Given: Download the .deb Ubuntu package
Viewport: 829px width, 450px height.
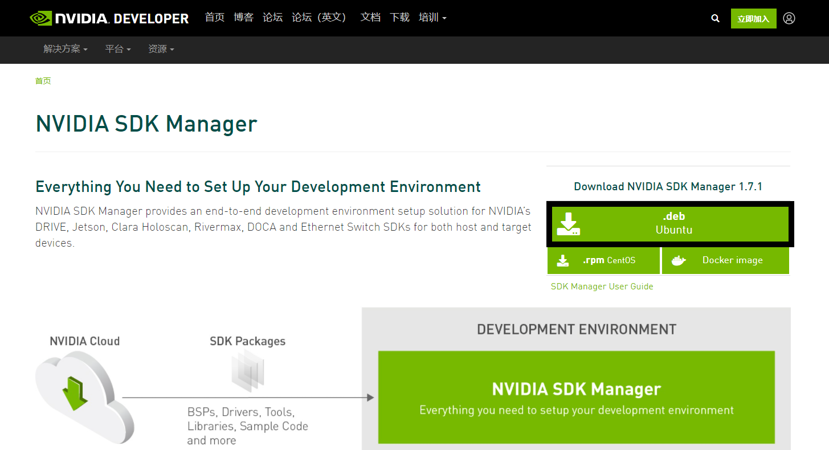Looking at the screenshot, I should point(670,224).
